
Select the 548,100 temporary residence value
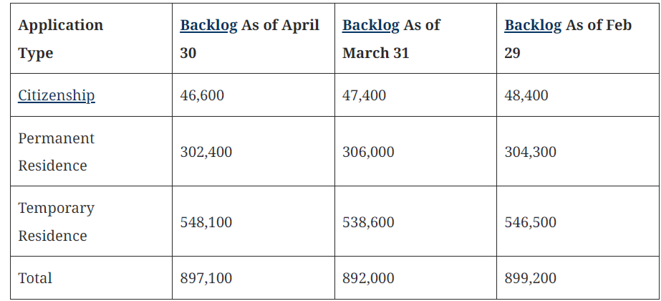206,222
